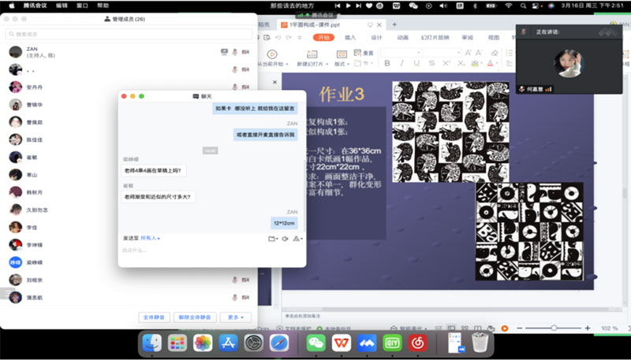Open the 新建幻灯片 dropdown
This screenshot has height=360, width=631.
click(315, 64)
